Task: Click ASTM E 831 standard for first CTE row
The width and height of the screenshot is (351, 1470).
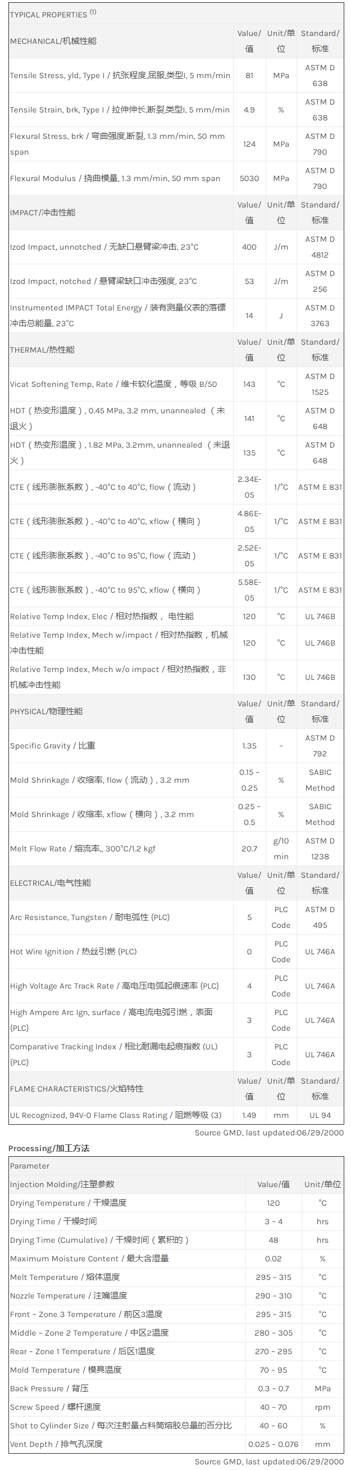Action: pyautogui.click(x=320, y=487)
